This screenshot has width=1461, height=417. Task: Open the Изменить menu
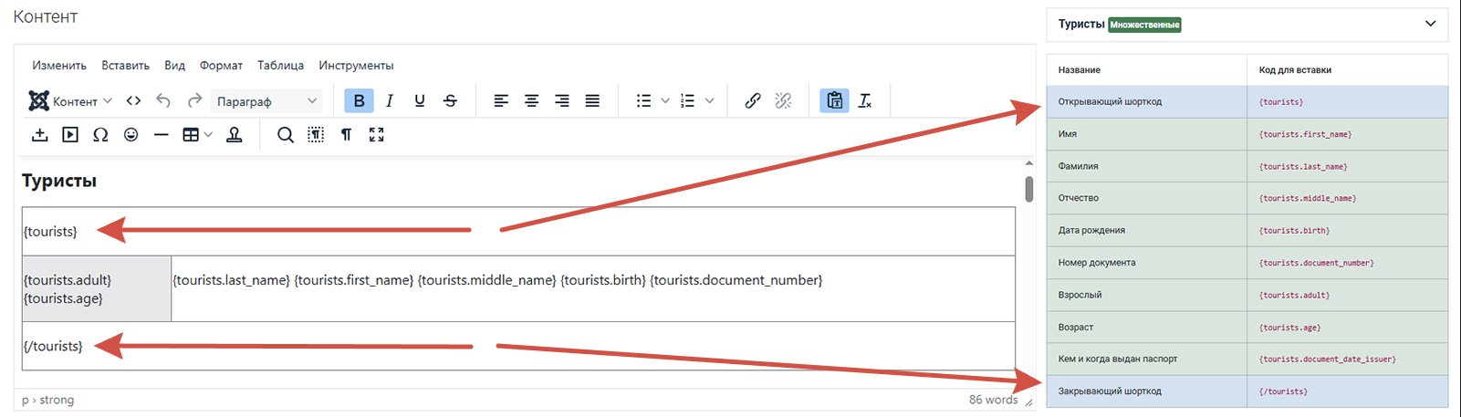(59, 66)
